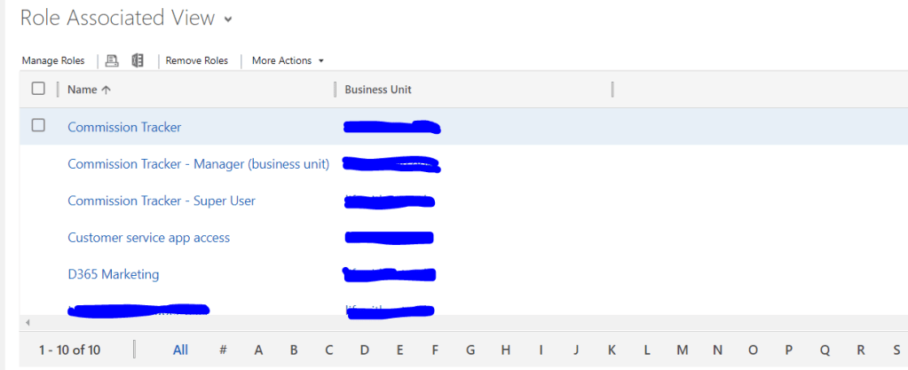
Task: Open the D365 Marketing role link
Action: coord(114,274)
